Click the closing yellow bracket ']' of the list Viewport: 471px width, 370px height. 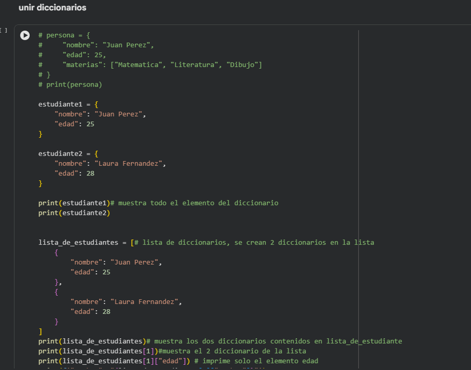[40, 332]
